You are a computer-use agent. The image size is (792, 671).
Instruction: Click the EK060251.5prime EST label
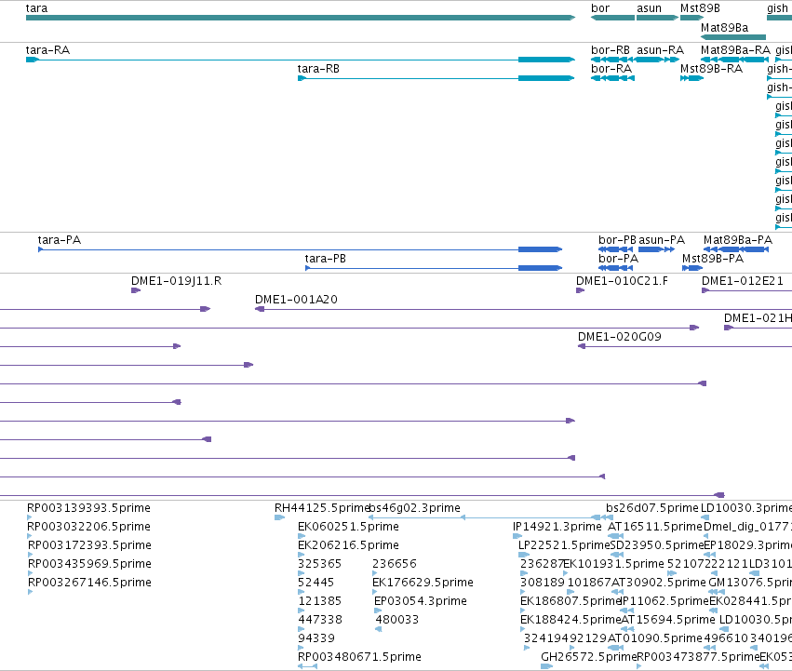click(348, 527)
